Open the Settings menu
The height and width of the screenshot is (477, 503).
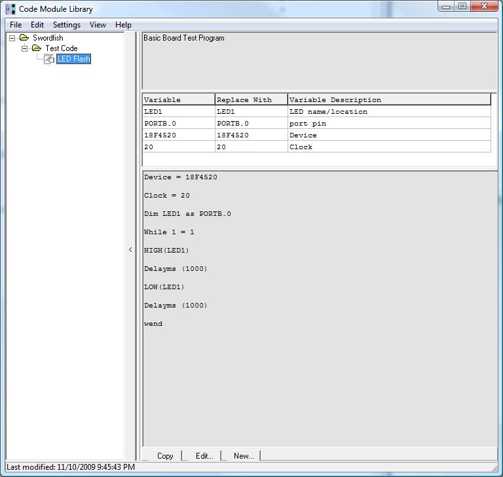pyautogui.click(x=67, y=25)
